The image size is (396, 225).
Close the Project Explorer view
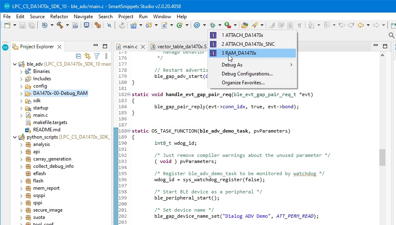coord(59,47)
